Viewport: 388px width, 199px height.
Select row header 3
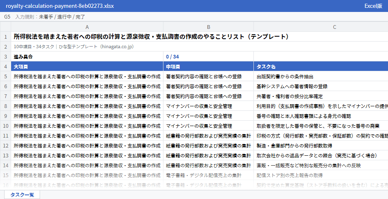5,56
